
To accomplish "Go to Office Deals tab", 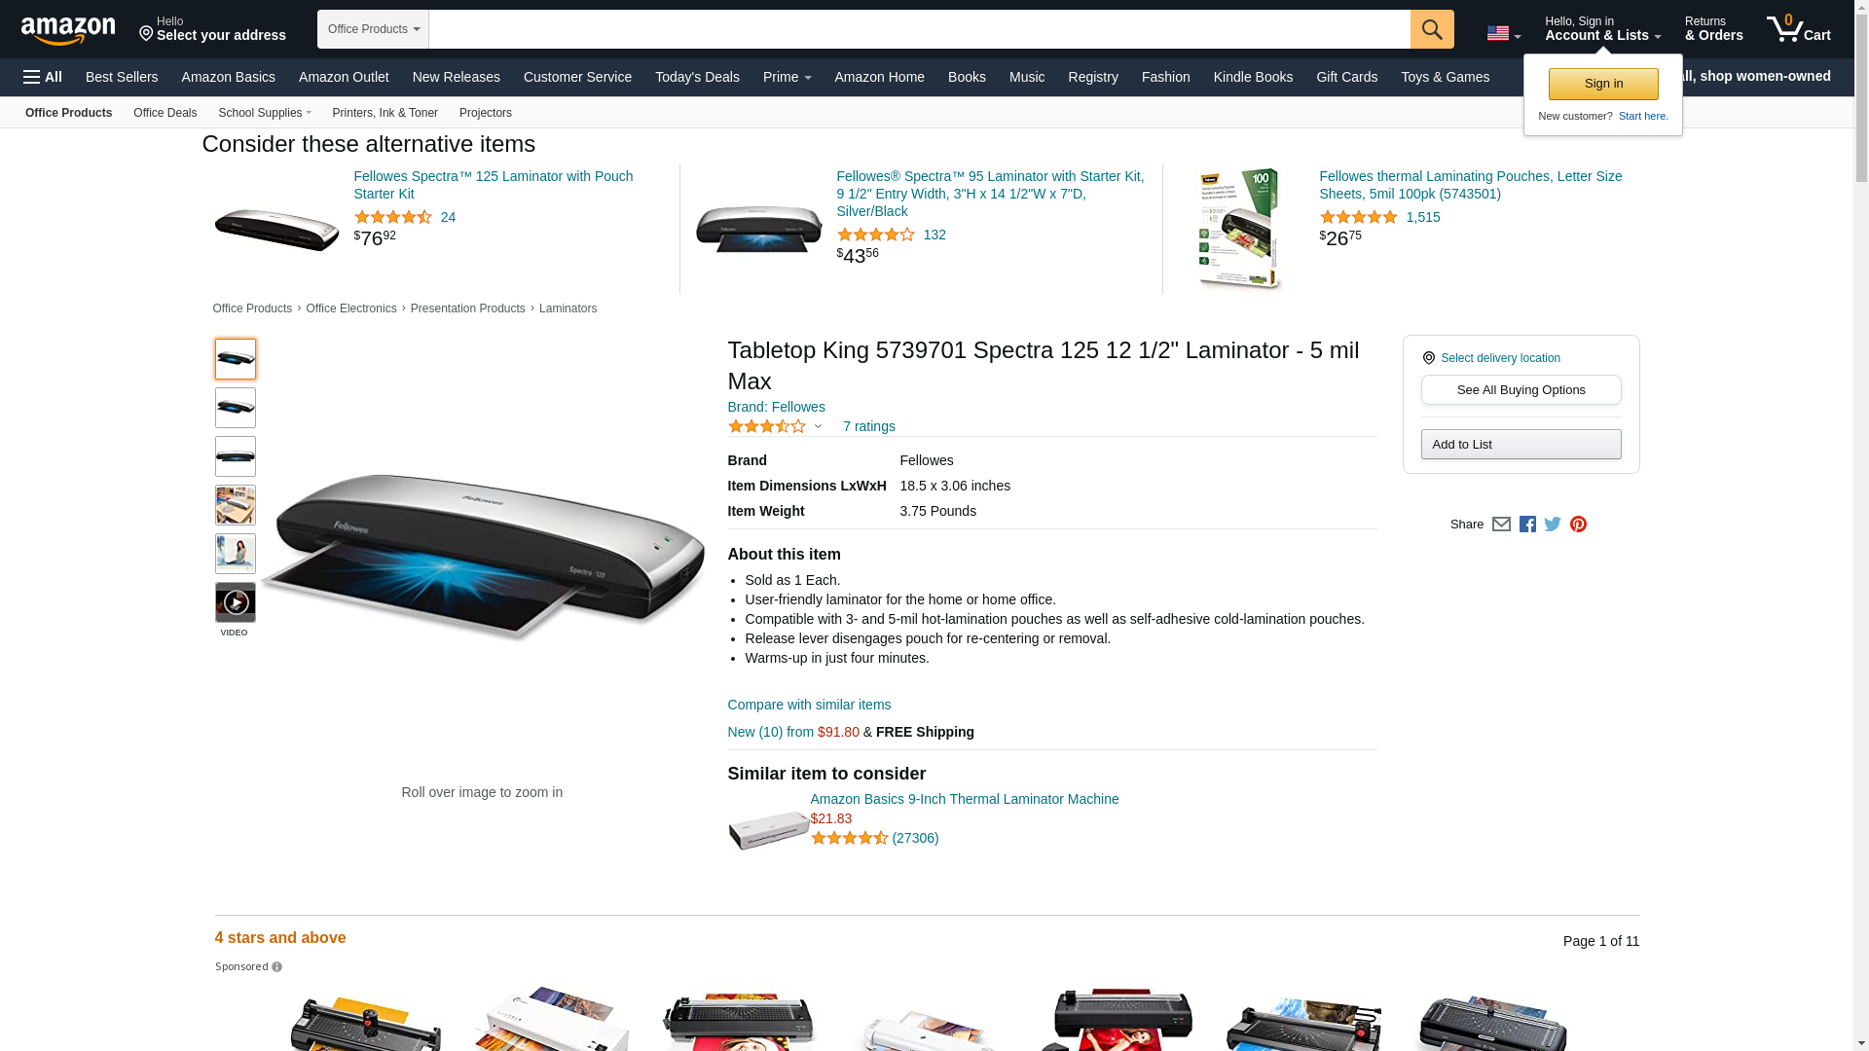I will click(165, 113).
